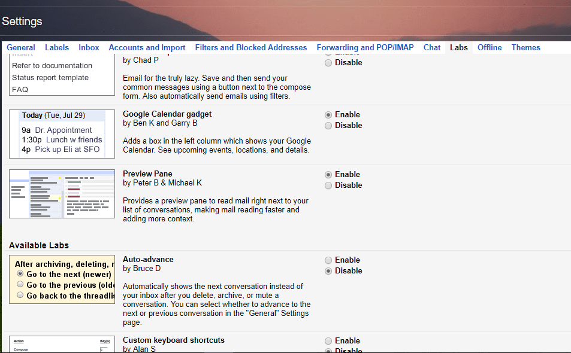The image size is (571, 353).
Task: Enable the Auto-advance lab
Action: (328, 260)
